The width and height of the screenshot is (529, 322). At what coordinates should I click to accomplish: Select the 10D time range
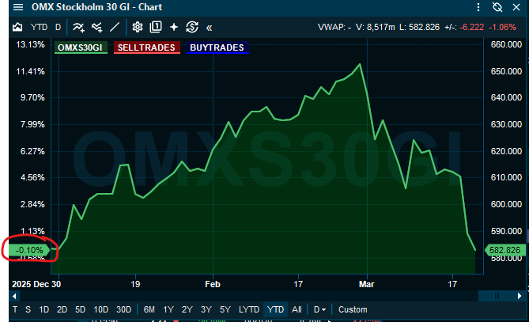point(101,309)
